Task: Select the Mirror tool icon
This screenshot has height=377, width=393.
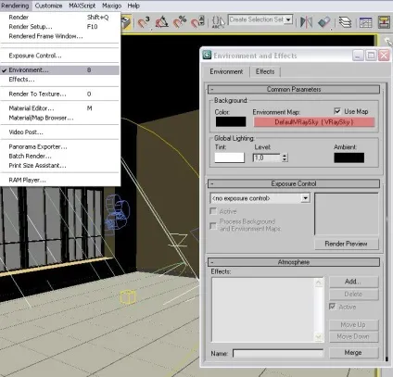Action: (x=306, y=22)
